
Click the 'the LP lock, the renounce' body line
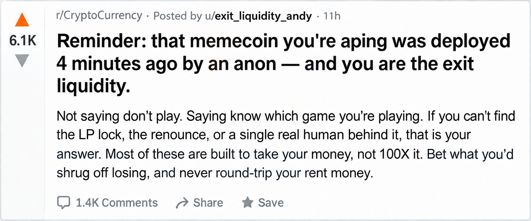coord(264,135)
